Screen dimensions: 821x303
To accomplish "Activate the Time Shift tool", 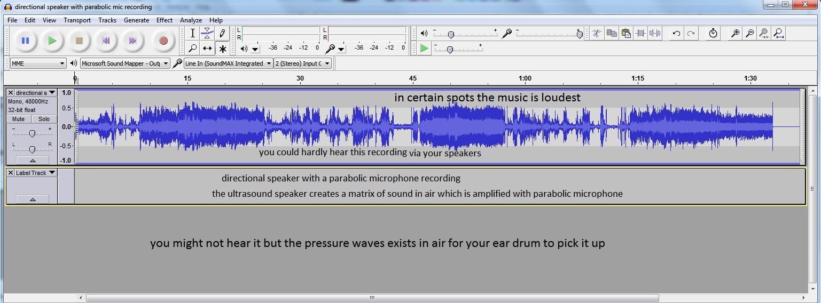I will (x=207, y=49).
